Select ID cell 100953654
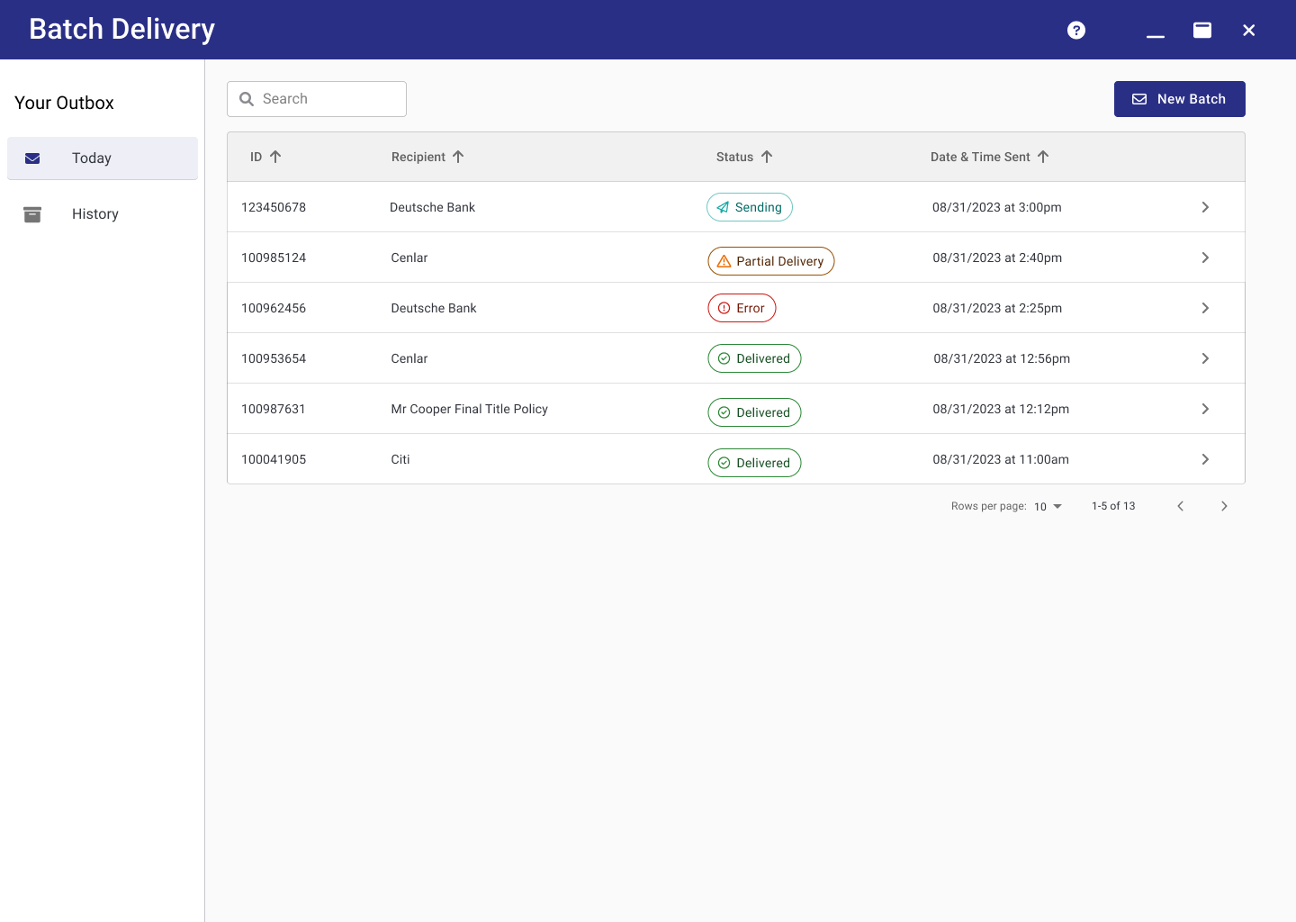Image resolution: width=1296 pixels, height=922 pixels. click(274, 358)
